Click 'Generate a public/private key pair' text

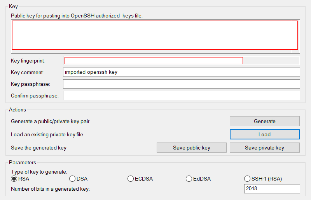click(x=50, y=121)
